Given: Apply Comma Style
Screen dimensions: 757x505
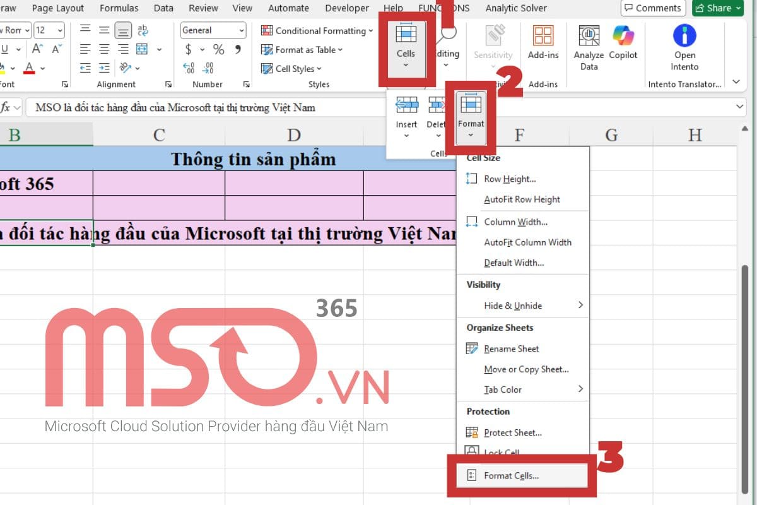Looking at the screenshot, I should pos(238,49).
